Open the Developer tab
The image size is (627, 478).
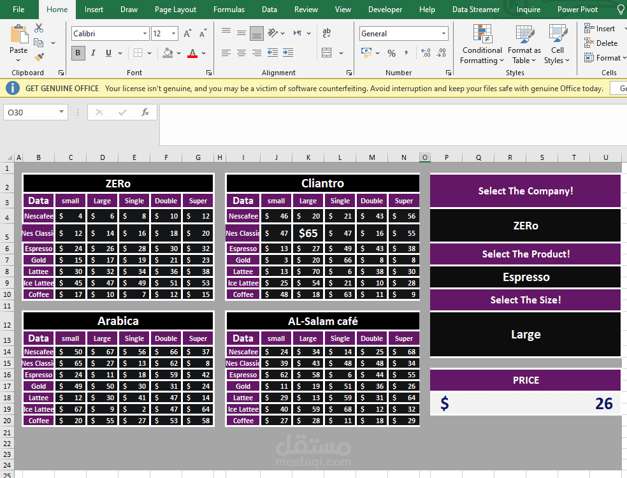pyautogui.click(x=385, y=9)
